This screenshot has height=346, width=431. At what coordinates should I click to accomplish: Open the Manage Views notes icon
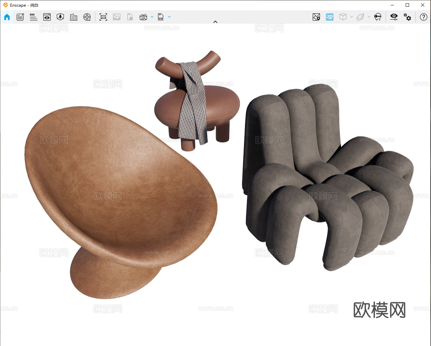20,17
